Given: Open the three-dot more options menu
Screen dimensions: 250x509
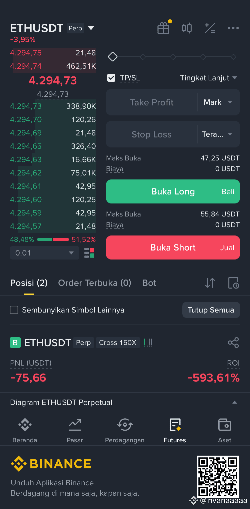Looking at the screenshot, I should point(233,28).
